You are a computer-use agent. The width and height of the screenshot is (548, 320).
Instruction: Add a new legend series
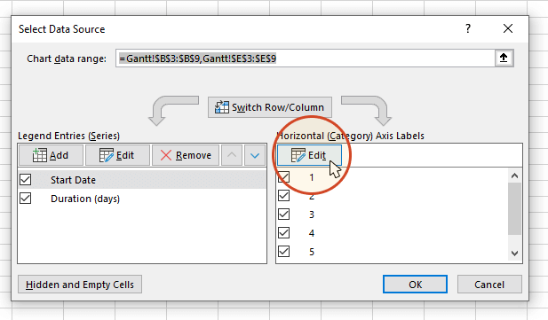point(51,155)
